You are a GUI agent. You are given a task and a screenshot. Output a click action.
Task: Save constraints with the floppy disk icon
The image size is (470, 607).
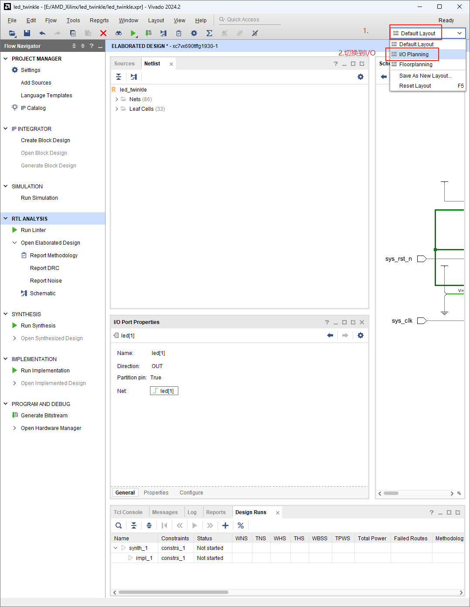coord(27,33)
